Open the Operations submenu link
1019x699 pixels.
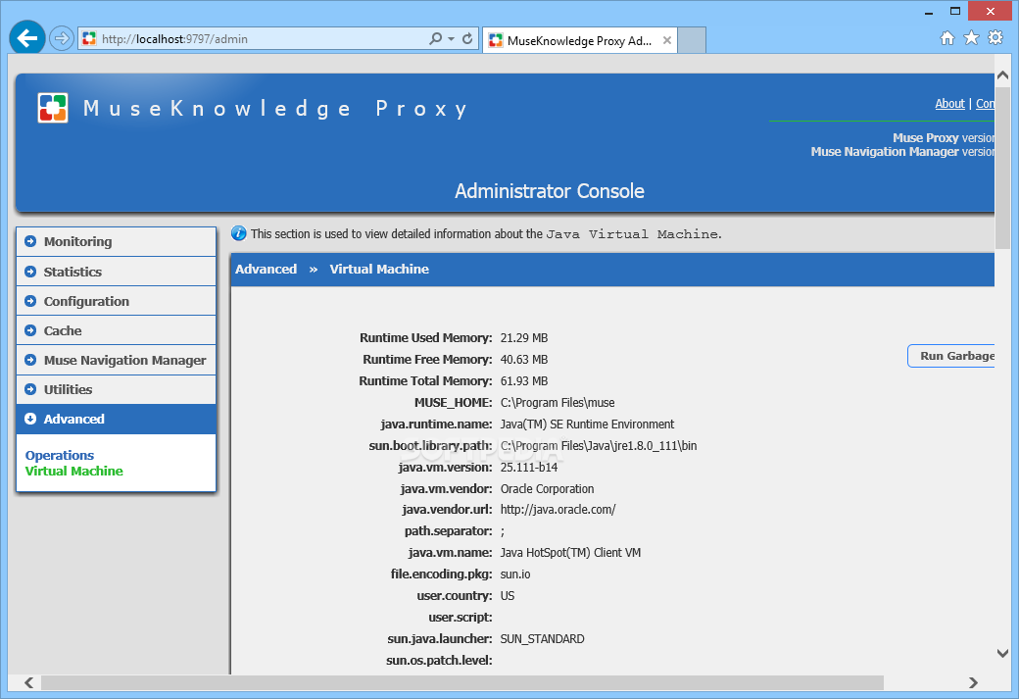[59, 455]
